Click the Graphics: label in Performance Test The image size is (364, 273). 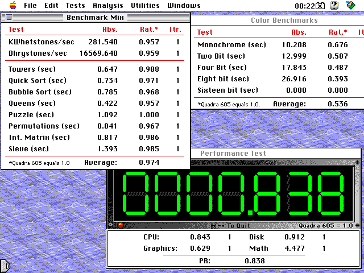click(160, 249)
